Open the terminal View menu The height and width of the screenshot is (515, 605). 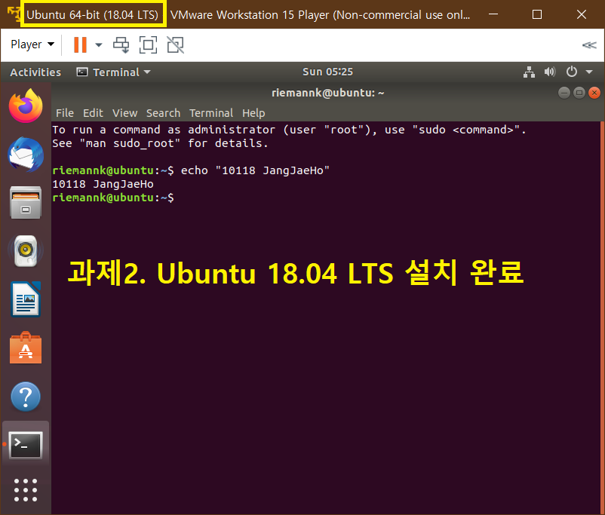click(x=124, y=113)
